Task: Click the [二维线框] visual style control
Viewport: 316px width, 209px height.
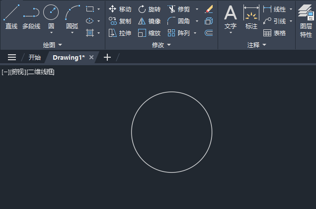Action: coord(41,72)
